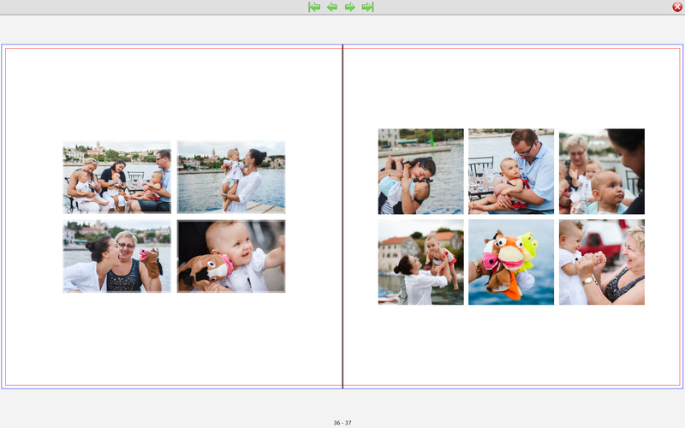Click the center spine line between pages
The image size is (685, 428).
pos(342,342)
